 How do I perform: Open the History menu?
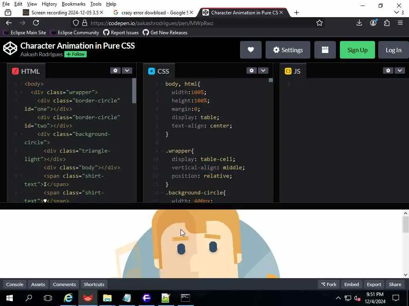tap(49, 4)
